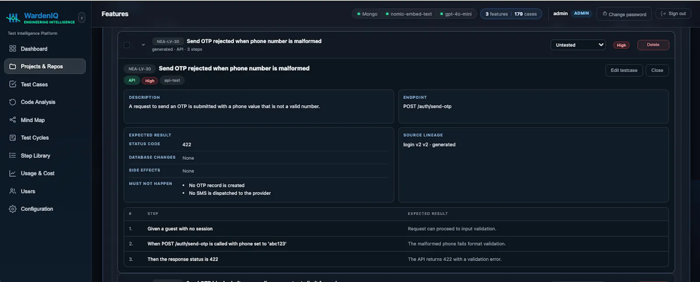Image resolution: width=700 pixels, height=282 pixels.
Task: Close the test case detail panel
Action: pyautogui.click(x=657, y=70)
